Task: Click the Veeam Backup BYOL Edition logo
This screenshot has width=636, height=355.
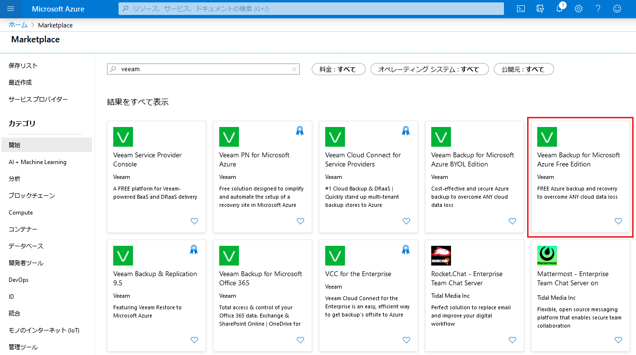Action: click(x=441, y=137)
